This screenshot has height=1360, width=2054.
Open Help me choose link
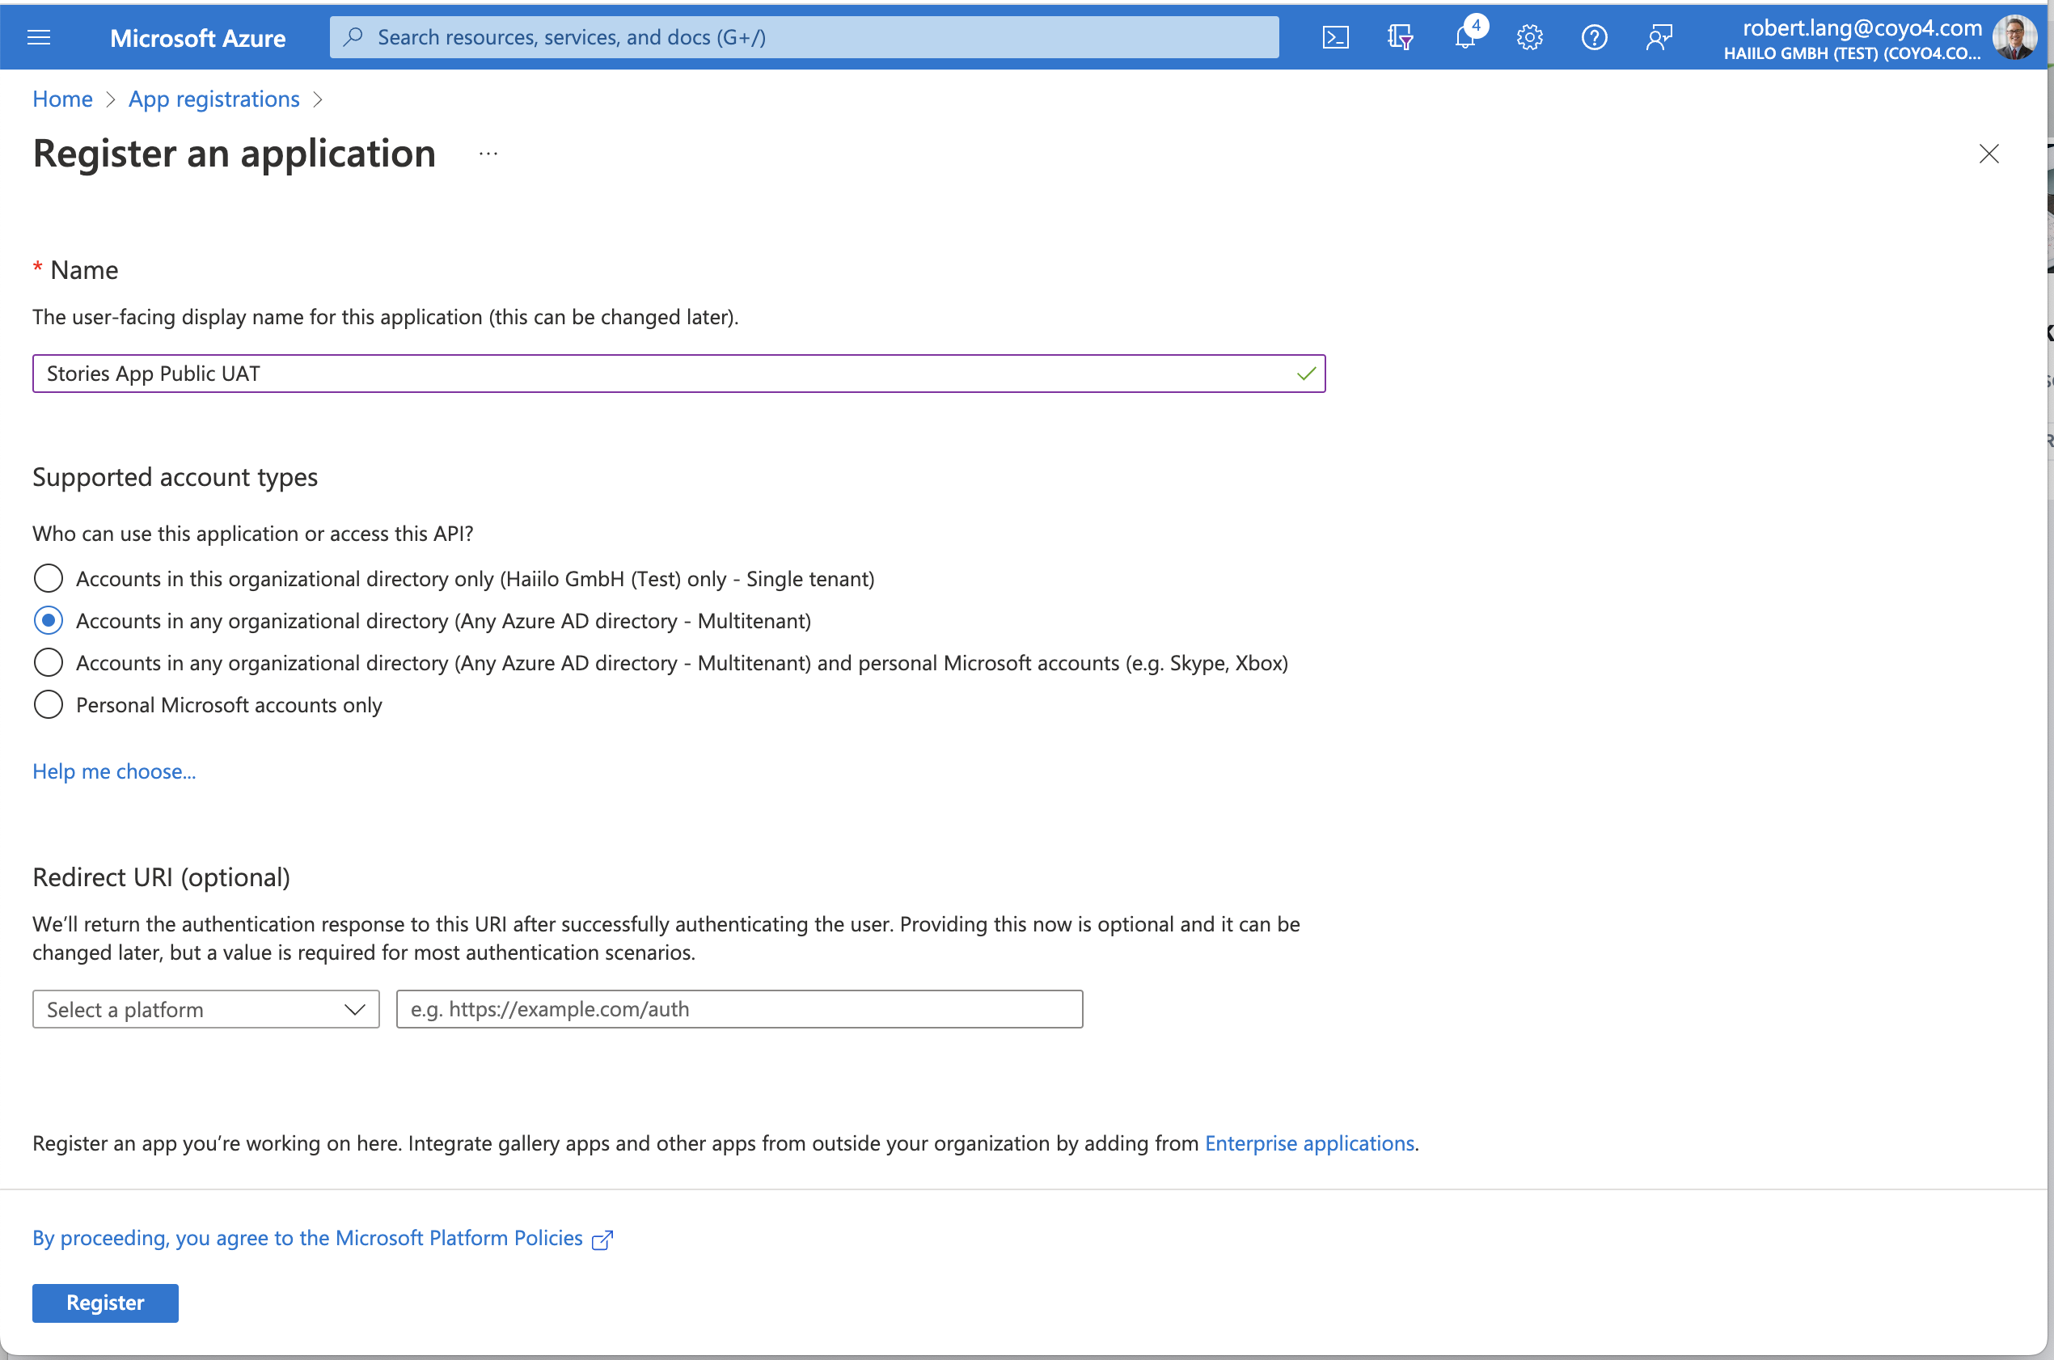coord(115,771)
